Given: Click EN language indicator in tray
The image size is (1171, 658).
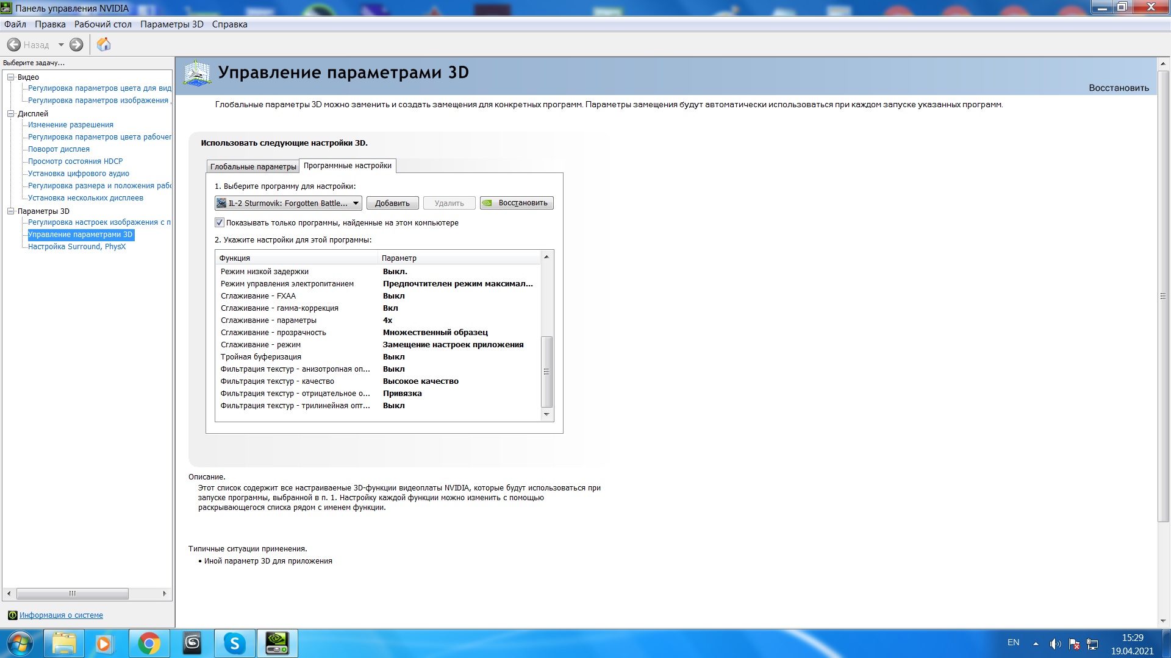Looking at the screenshot, I should click(x=1014, y=643).
